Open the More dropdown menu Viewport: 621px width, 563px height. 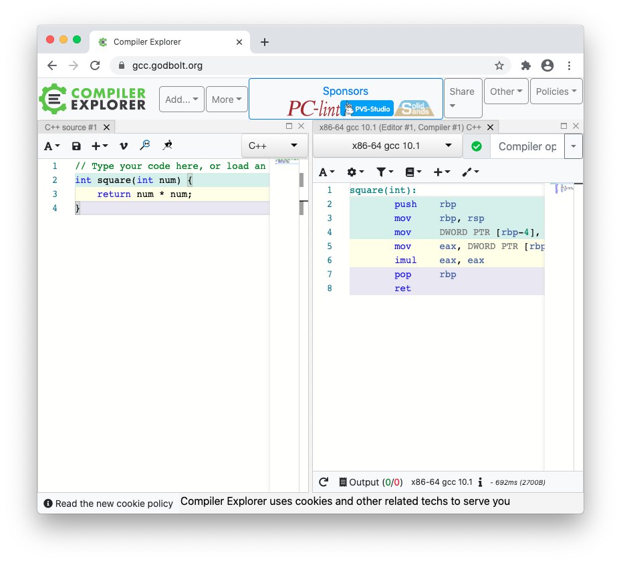[x=227, y=100]
